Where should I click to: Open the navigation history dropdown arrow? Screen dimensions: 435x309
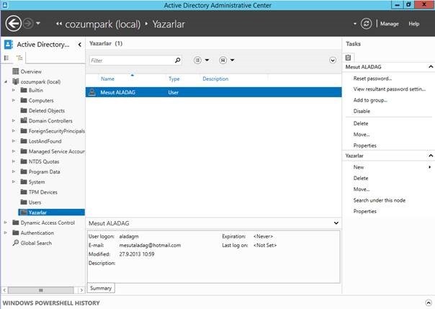click(x=38, y=23)
